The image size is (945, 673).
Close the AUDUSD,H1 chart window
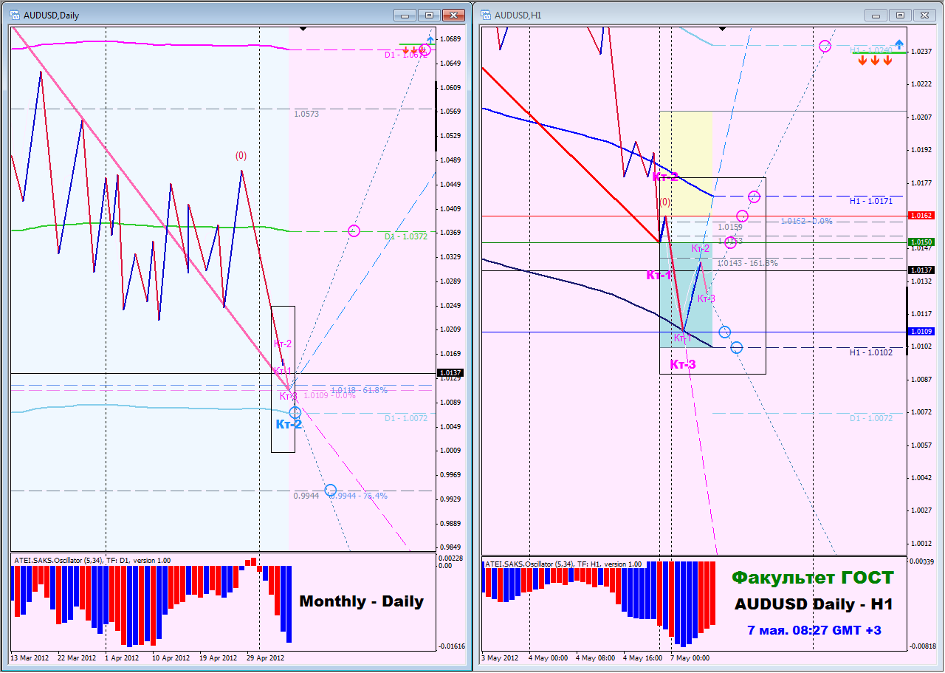coord(924,15)
